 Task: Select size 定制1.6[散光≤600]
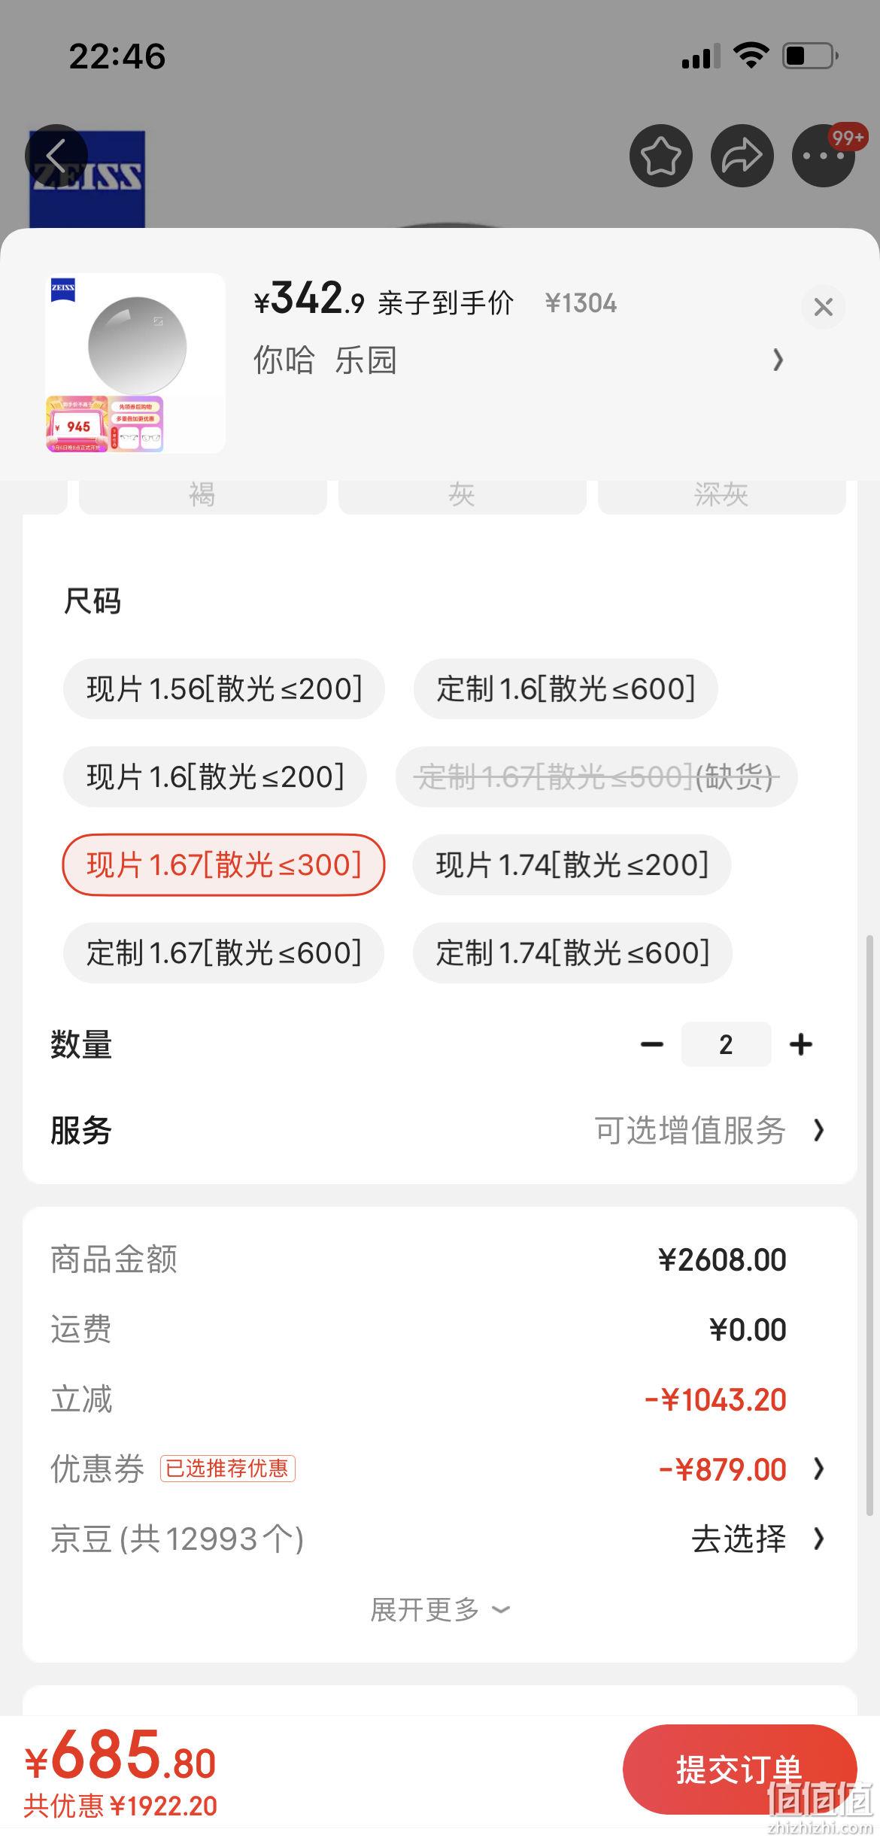(566, 688)
